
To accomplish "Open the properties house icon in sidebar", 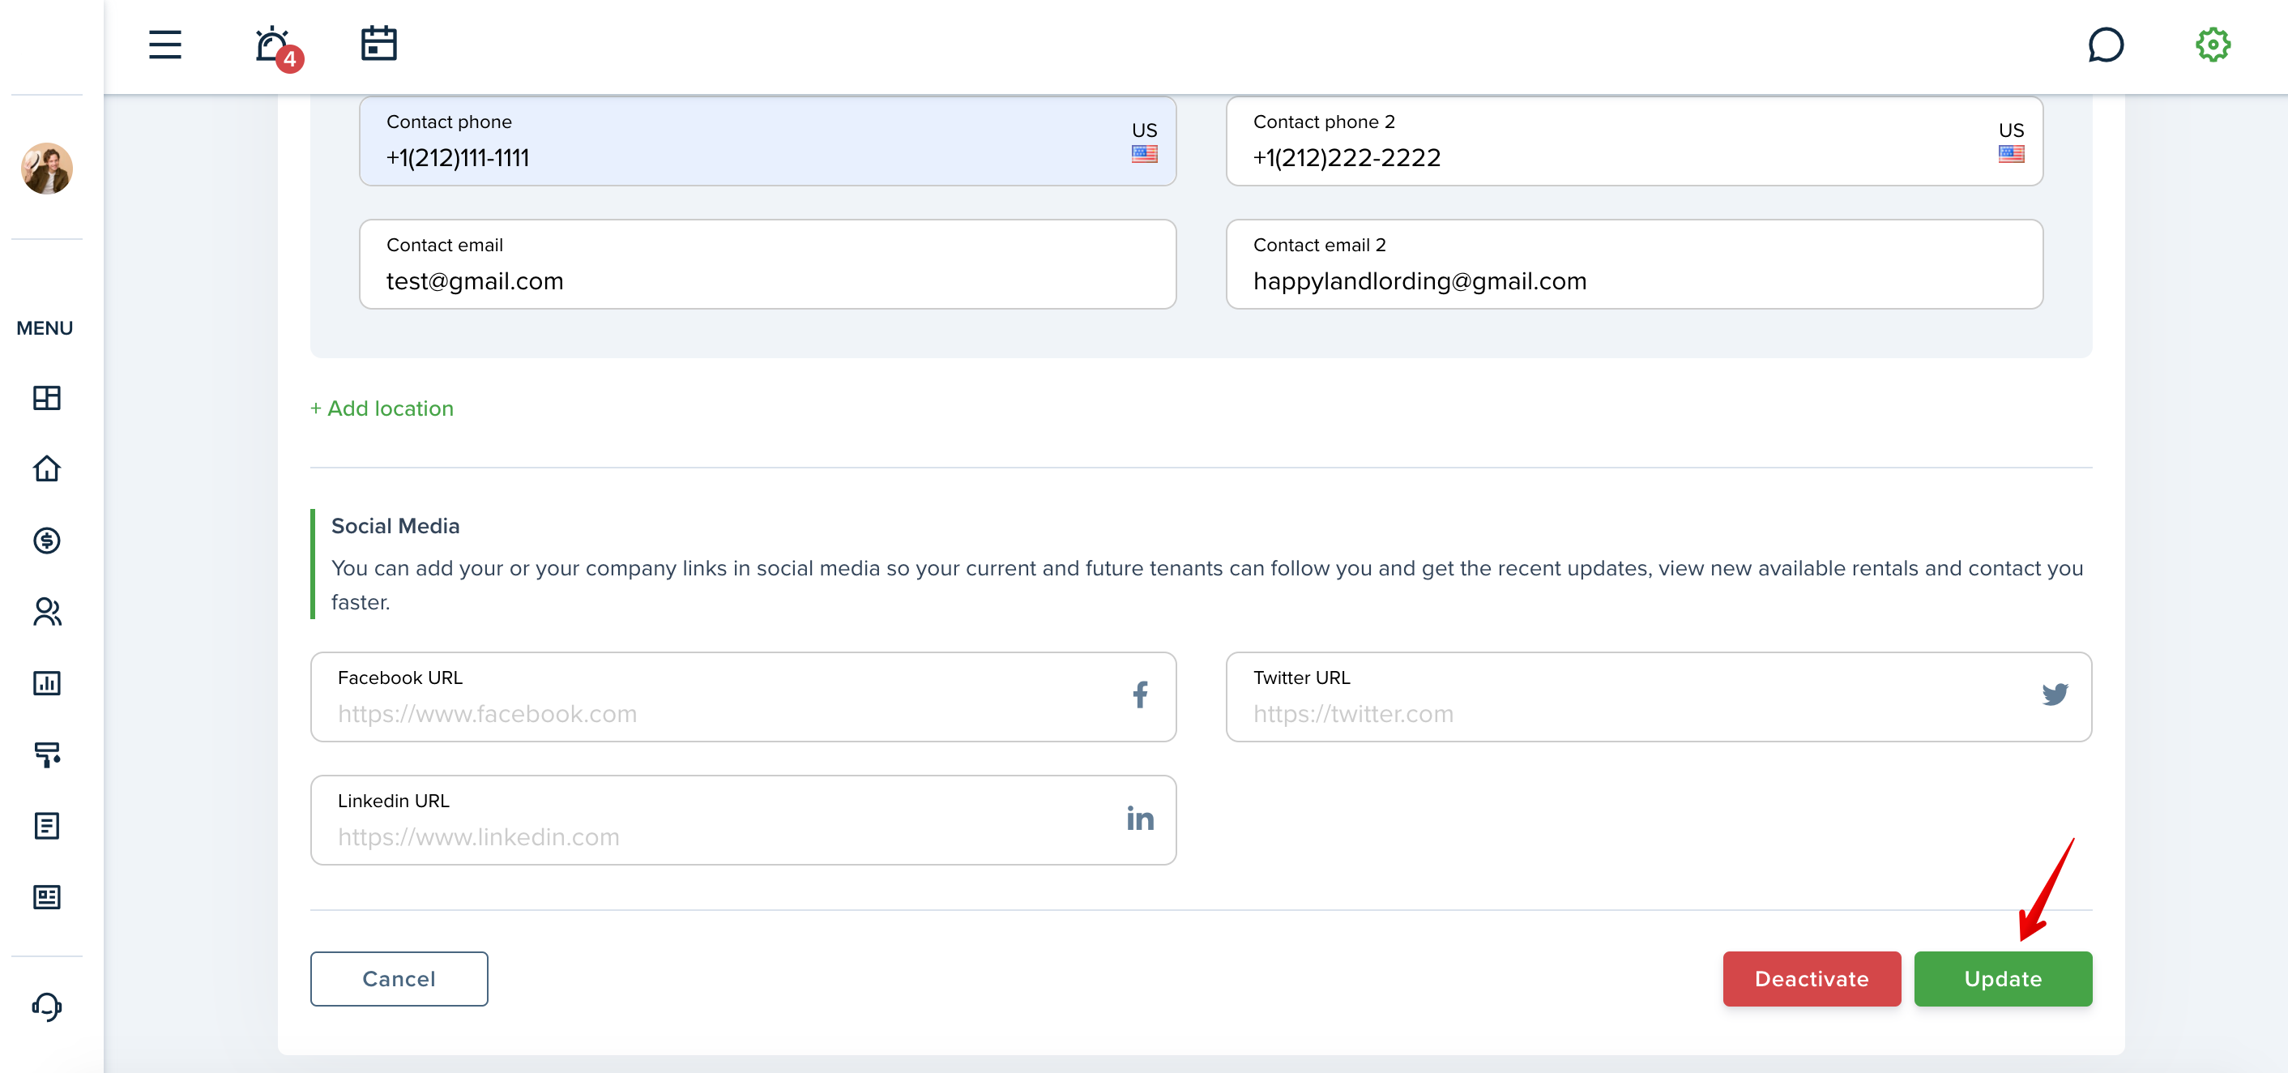I will click(x=47, y=469).
